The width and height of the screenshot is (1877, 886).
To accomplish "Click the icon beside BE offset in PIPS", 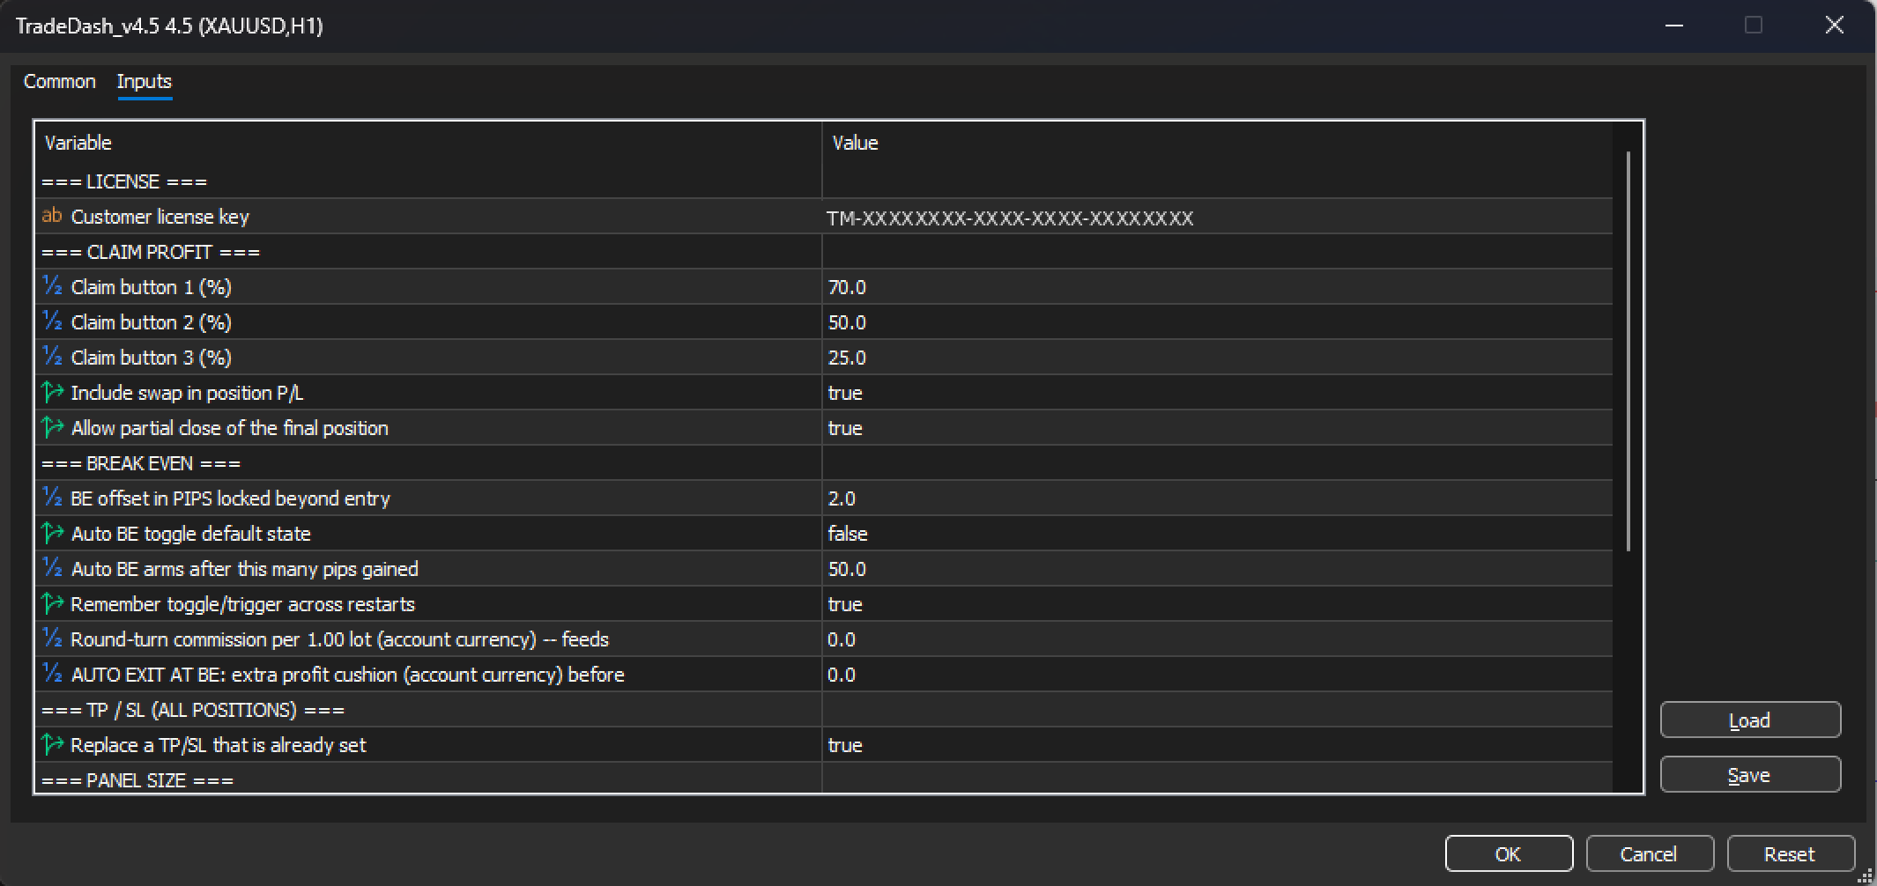I will 52,498.
